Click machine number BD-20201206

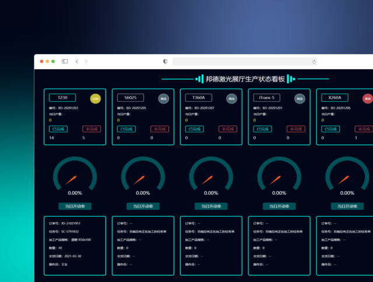tap(340, 108)
